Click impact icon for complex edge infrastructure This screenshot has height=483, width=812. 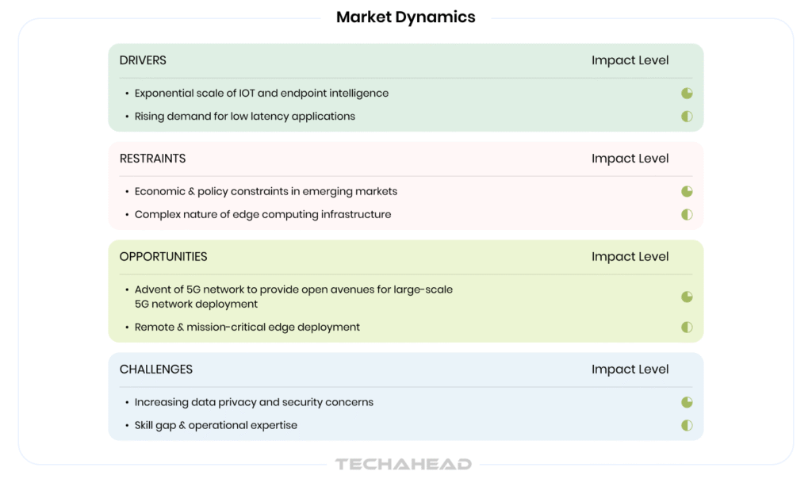coord(687,215)
